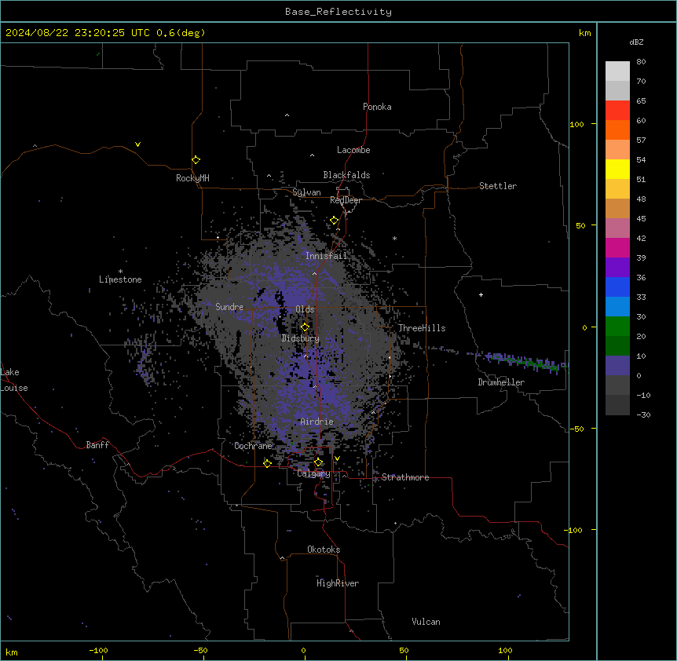
Task: Pick the bright yellow 54 dBZ legend swatch
Action: pyautogui.click(x=617, y=169)
